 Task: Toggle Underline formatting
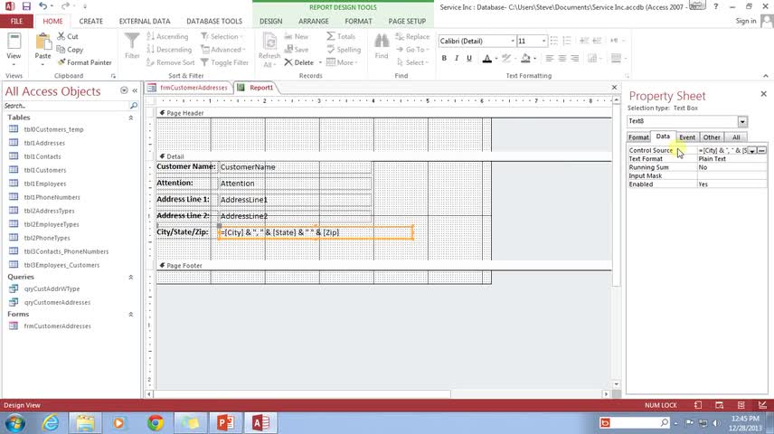[x=469, y=58]
